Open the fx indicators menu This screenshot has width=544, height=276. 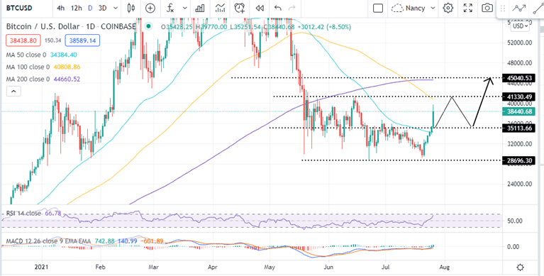click(171, 8)
